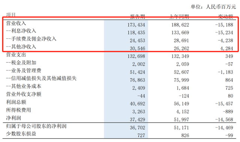Click the 利息净收入 row label
Screen dimensions: 240x142
pos(21,31)
